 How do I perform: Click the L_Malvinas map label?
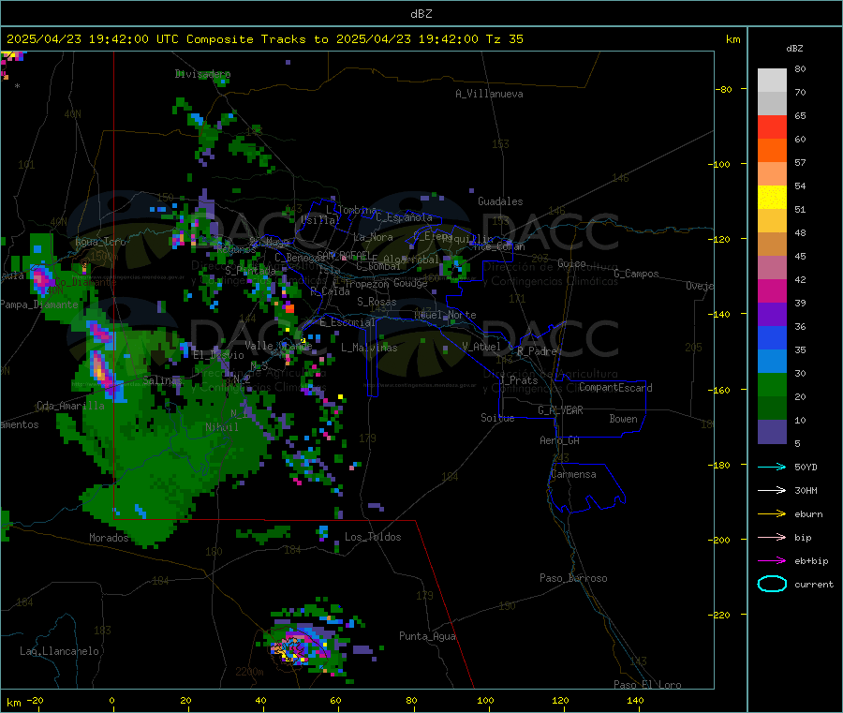(x=369, y=348)
